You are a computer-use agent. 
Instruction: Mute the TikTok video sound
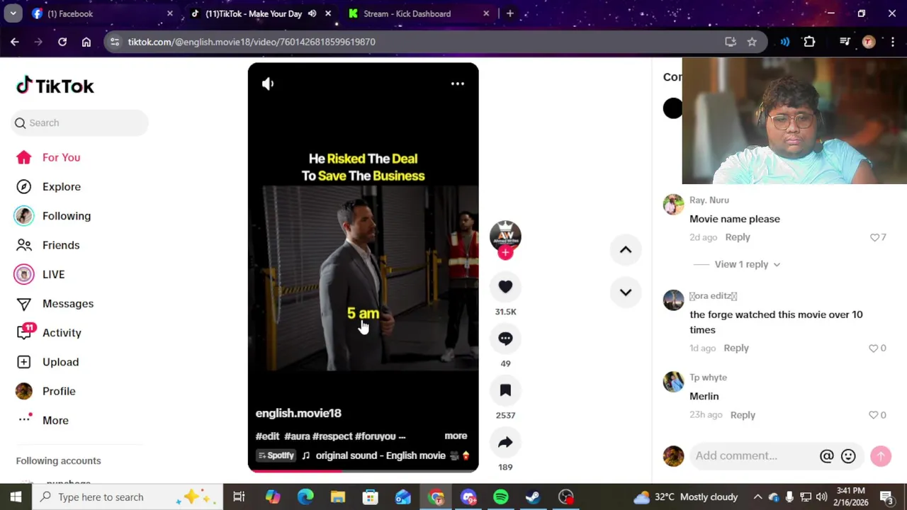(268, 84)
